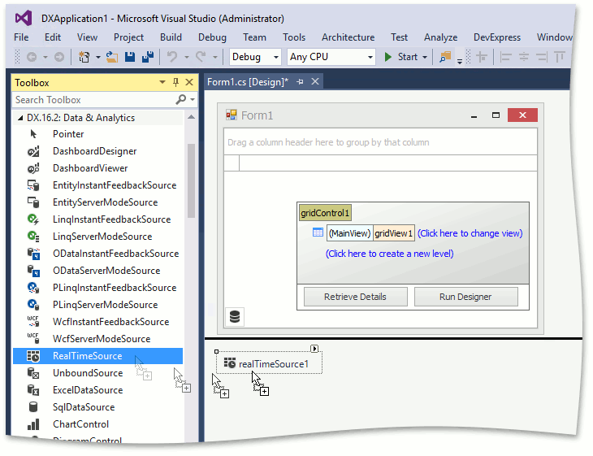Open the Start button dropdown arrow

425,57
